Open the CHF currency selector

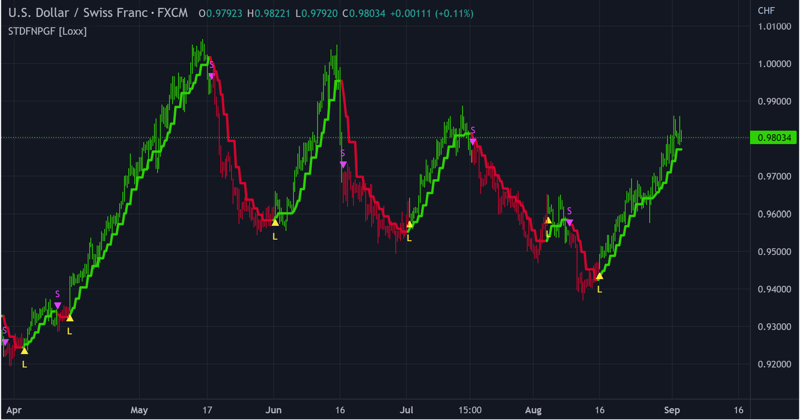(766, 11)
